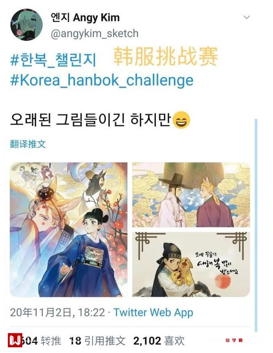The width and height of the screenshot is (273, 353).
Task: Visit the @angykim_sketch handle
Action: point(95,34)
